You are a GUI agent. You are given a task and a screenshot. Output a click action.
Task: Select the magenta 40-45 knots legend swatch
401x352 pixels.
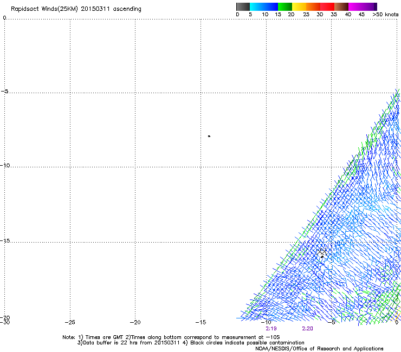355,6
